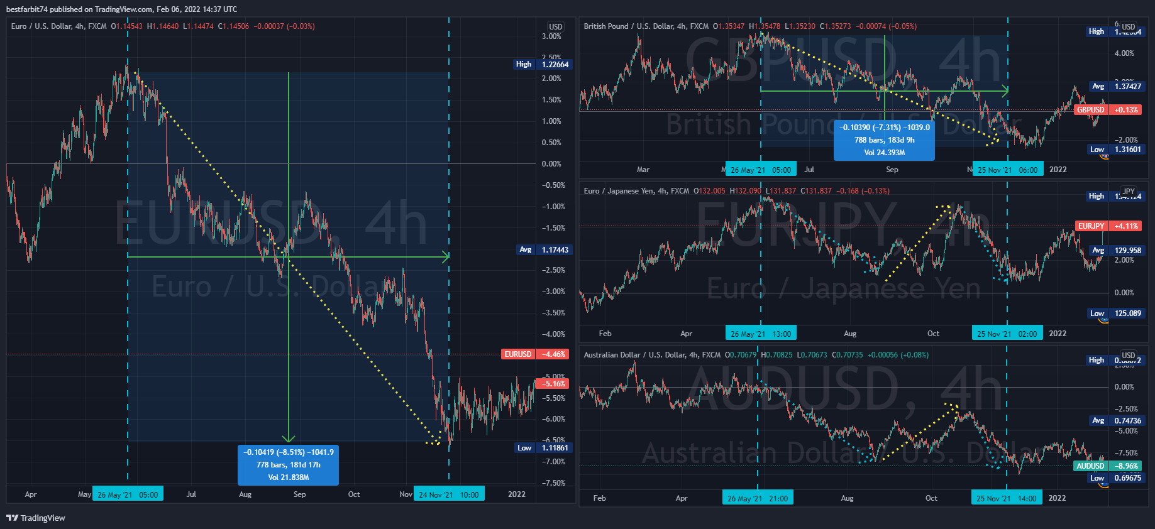Click the Low 0.69675 price label

(x=1117, y=478)
